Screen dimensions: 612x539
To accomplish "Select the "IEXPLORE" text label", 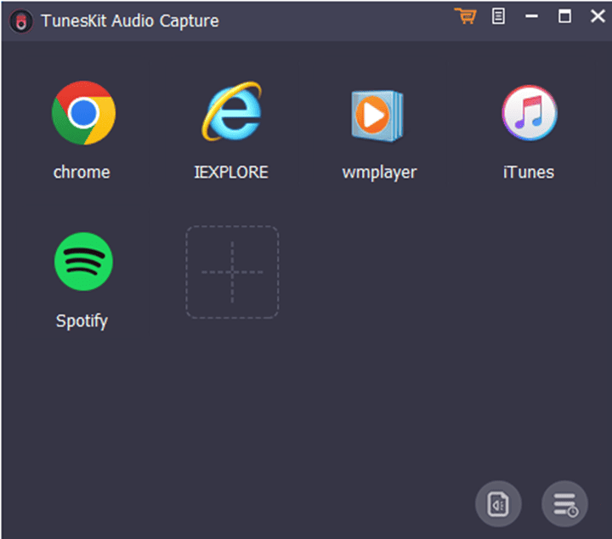I will (x=231, y=172).
